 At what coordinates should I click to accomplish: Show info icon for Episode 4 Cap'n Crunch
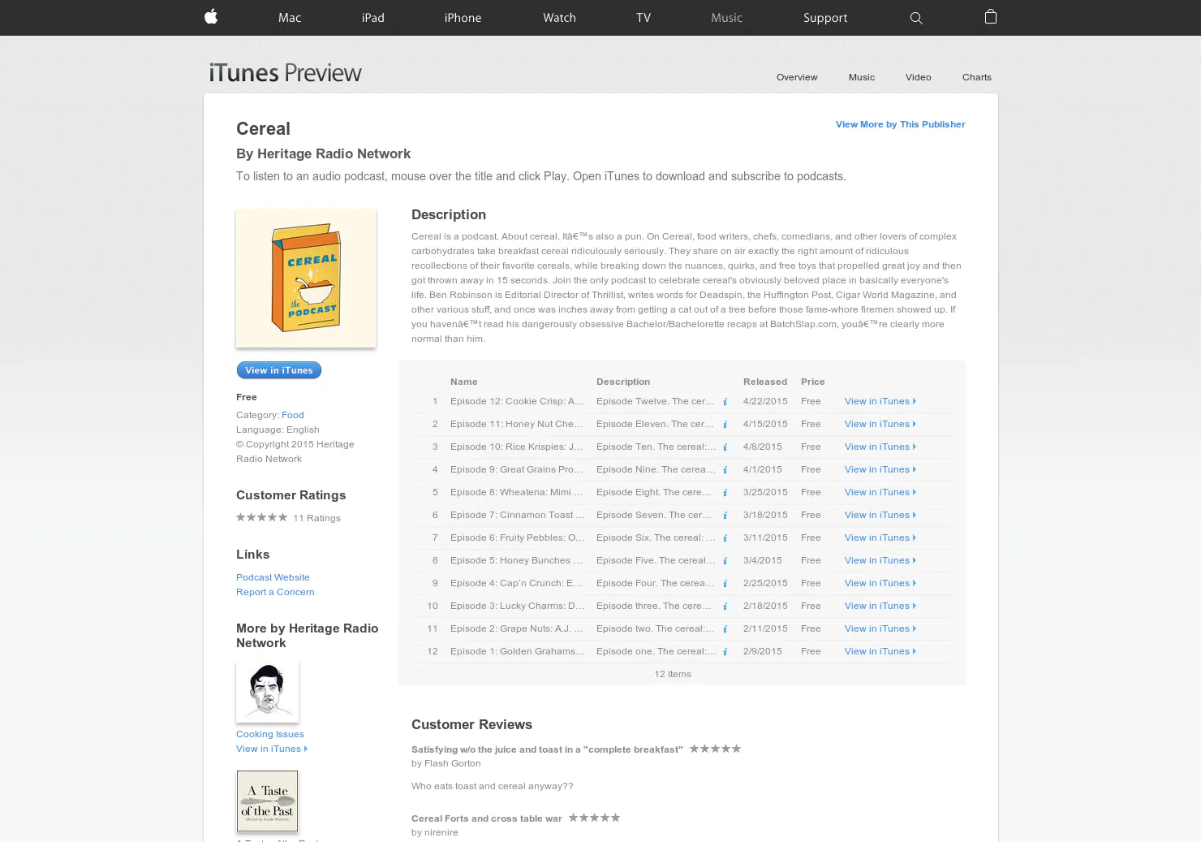725,584
